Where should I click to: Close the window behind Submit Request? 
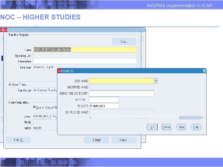pyautogui.click(x=144, y=30)
